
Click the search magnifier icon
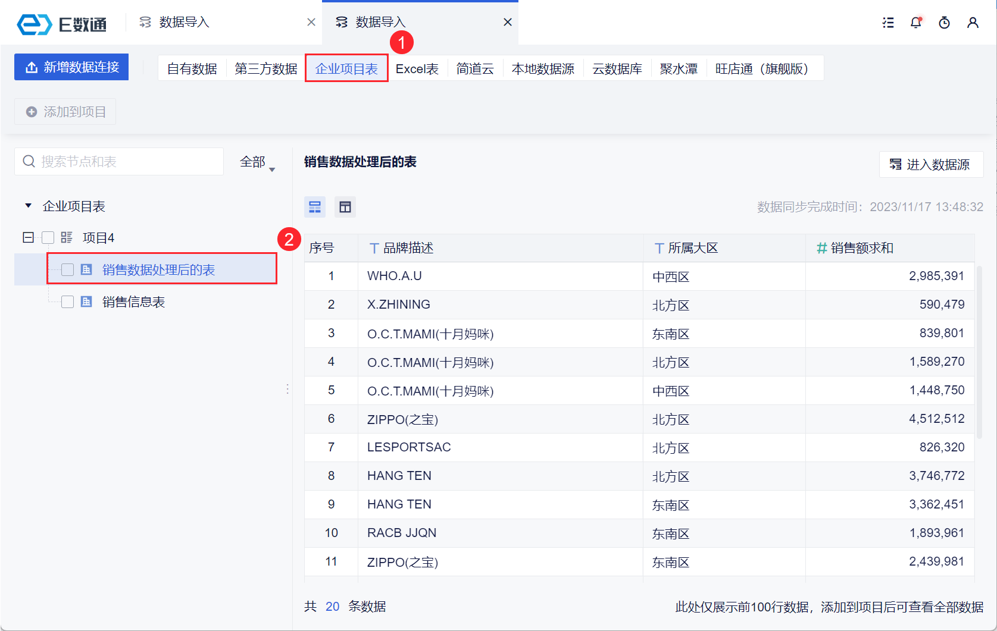coord(29,161)
